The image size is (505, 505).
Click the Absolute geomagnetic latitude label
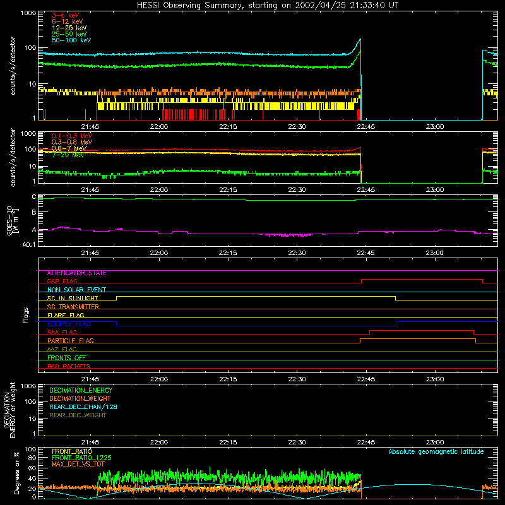pyautogui.click(x=436, y=451)
